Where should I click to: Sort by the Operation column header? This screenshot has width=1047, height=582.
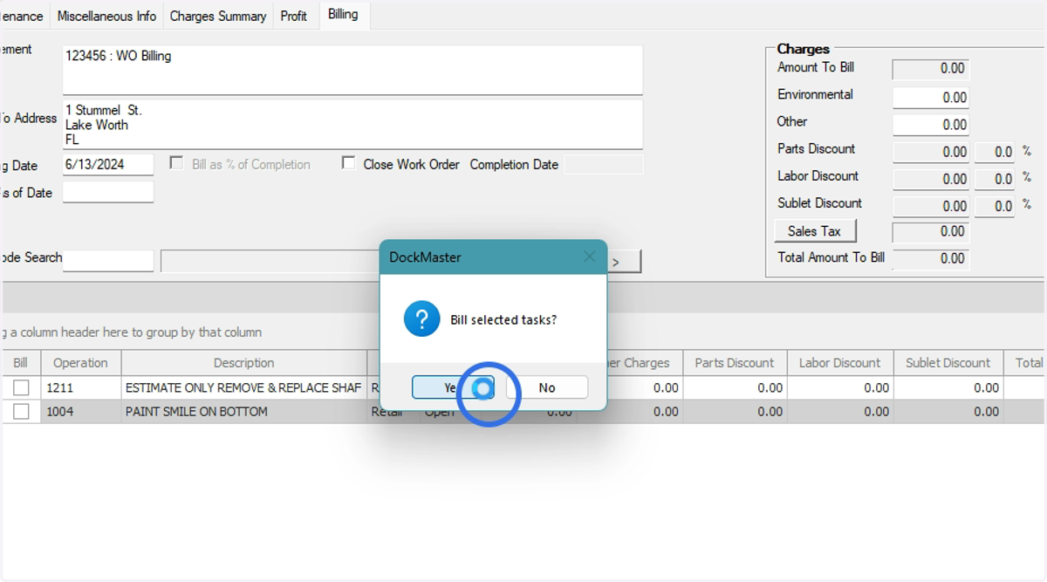80,363
